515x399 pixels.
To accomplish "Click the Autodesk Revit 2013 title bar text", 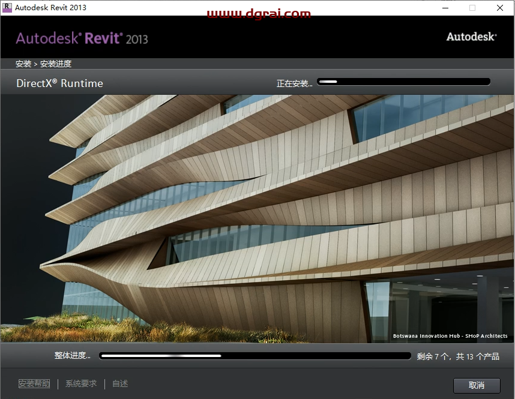I will tap(51, 8).
